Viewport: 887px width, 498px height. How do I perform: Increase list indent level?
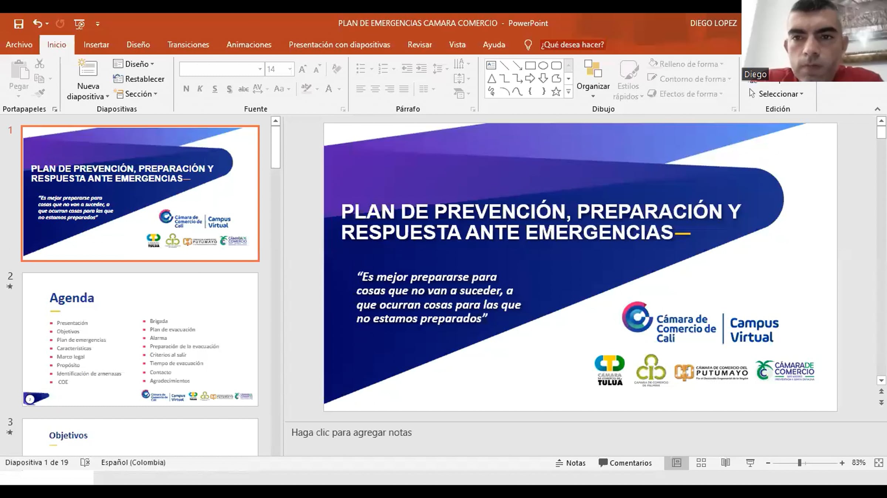[x=421, y=69]
